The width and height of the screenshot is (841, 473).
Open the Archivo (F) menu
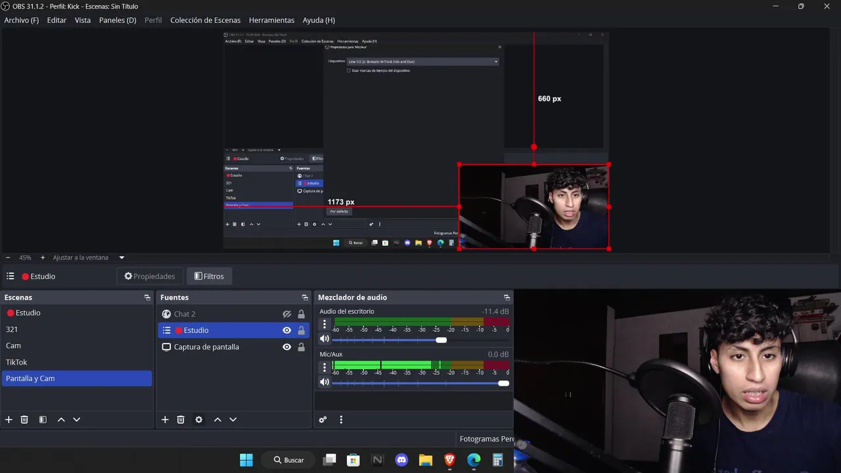[22, 20]
